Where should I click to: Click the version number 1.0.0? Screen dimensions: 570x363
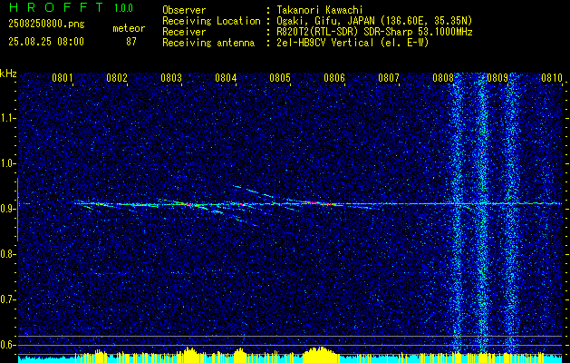click(123, 8)
